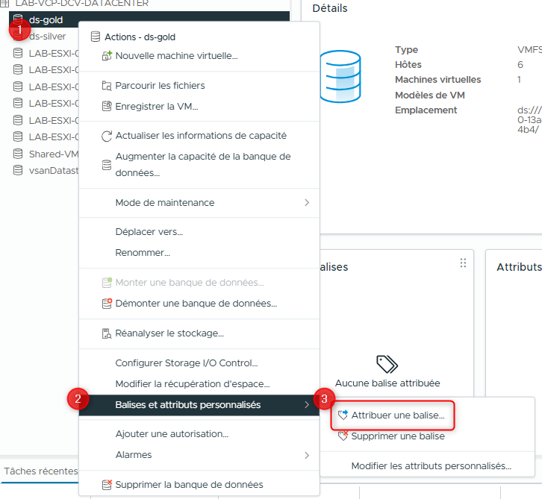The width and height of the screenshot is (542, 499).
Task: Click the Aucune balise attribuée text
Action: click(x=387, y=383)
